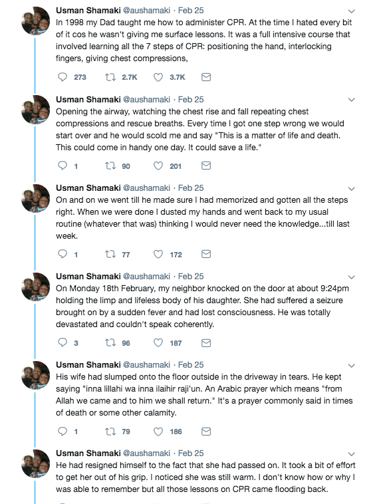The width and height of the screenshot is (375, 504).
Task: Like the tweet showing 187 likes
Action: click(x=158, y=342)
